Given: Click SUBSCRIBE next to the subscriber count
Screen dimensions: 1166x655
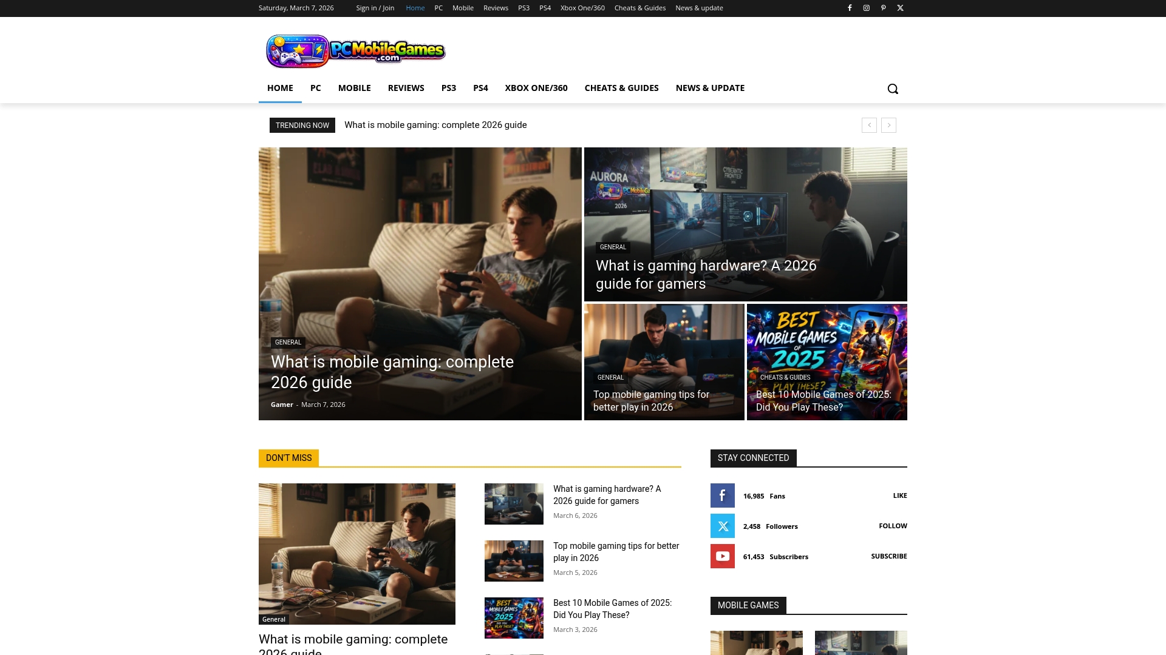Looking at the screenshot, I should pyautogui.click(x=888, y=556).
